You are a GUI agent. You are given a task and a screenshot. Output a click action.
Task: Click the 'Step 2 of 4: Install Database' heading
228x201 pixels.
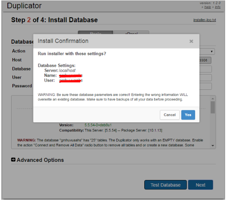pyautogui.click(x=55, y=20)
